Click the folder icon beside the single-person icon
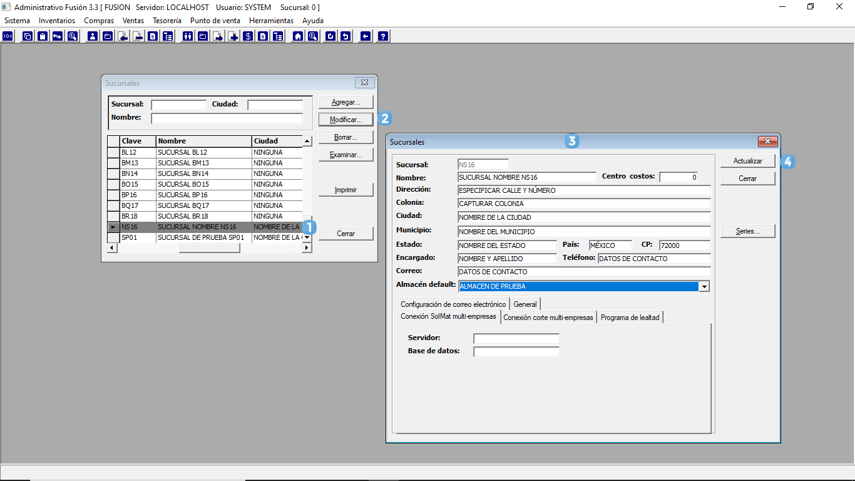The height and width of the screenshot is (481, 855). point(108,36)
